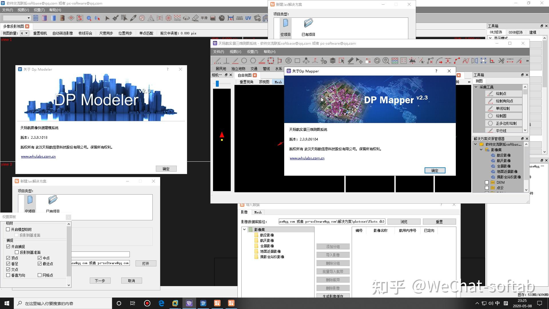Open www.whulabs.com.cn link in Mapper dialog
The height and width of the screenshot is (309, 549).
tap(307, 158)
